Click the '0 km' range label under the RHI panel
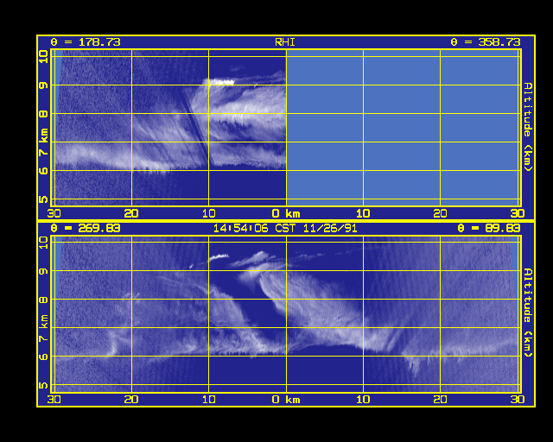 pyautogui.click(x=286, y=213)
